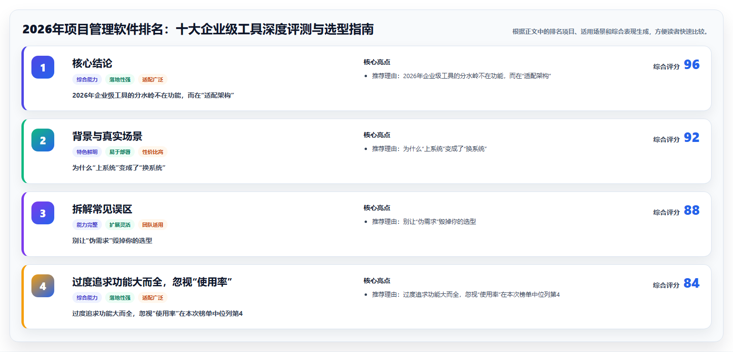Image resolution: width=733 pixels, height=352 pixels.
Task: Click the score 92
Action: click(692, 138)
